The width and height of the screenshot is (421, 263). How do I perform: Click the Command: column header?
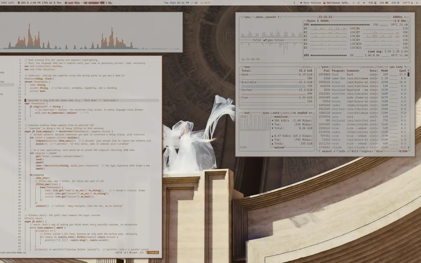tap(353, 71)
